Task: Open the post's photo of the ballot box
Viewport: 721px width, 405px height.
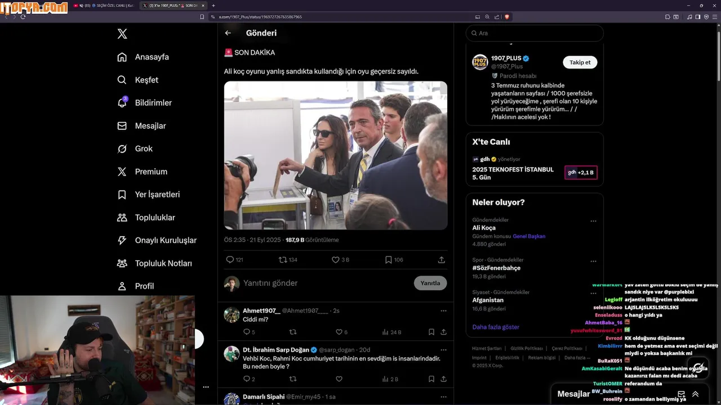Action: pyautogui.click(x=336, y=155)
